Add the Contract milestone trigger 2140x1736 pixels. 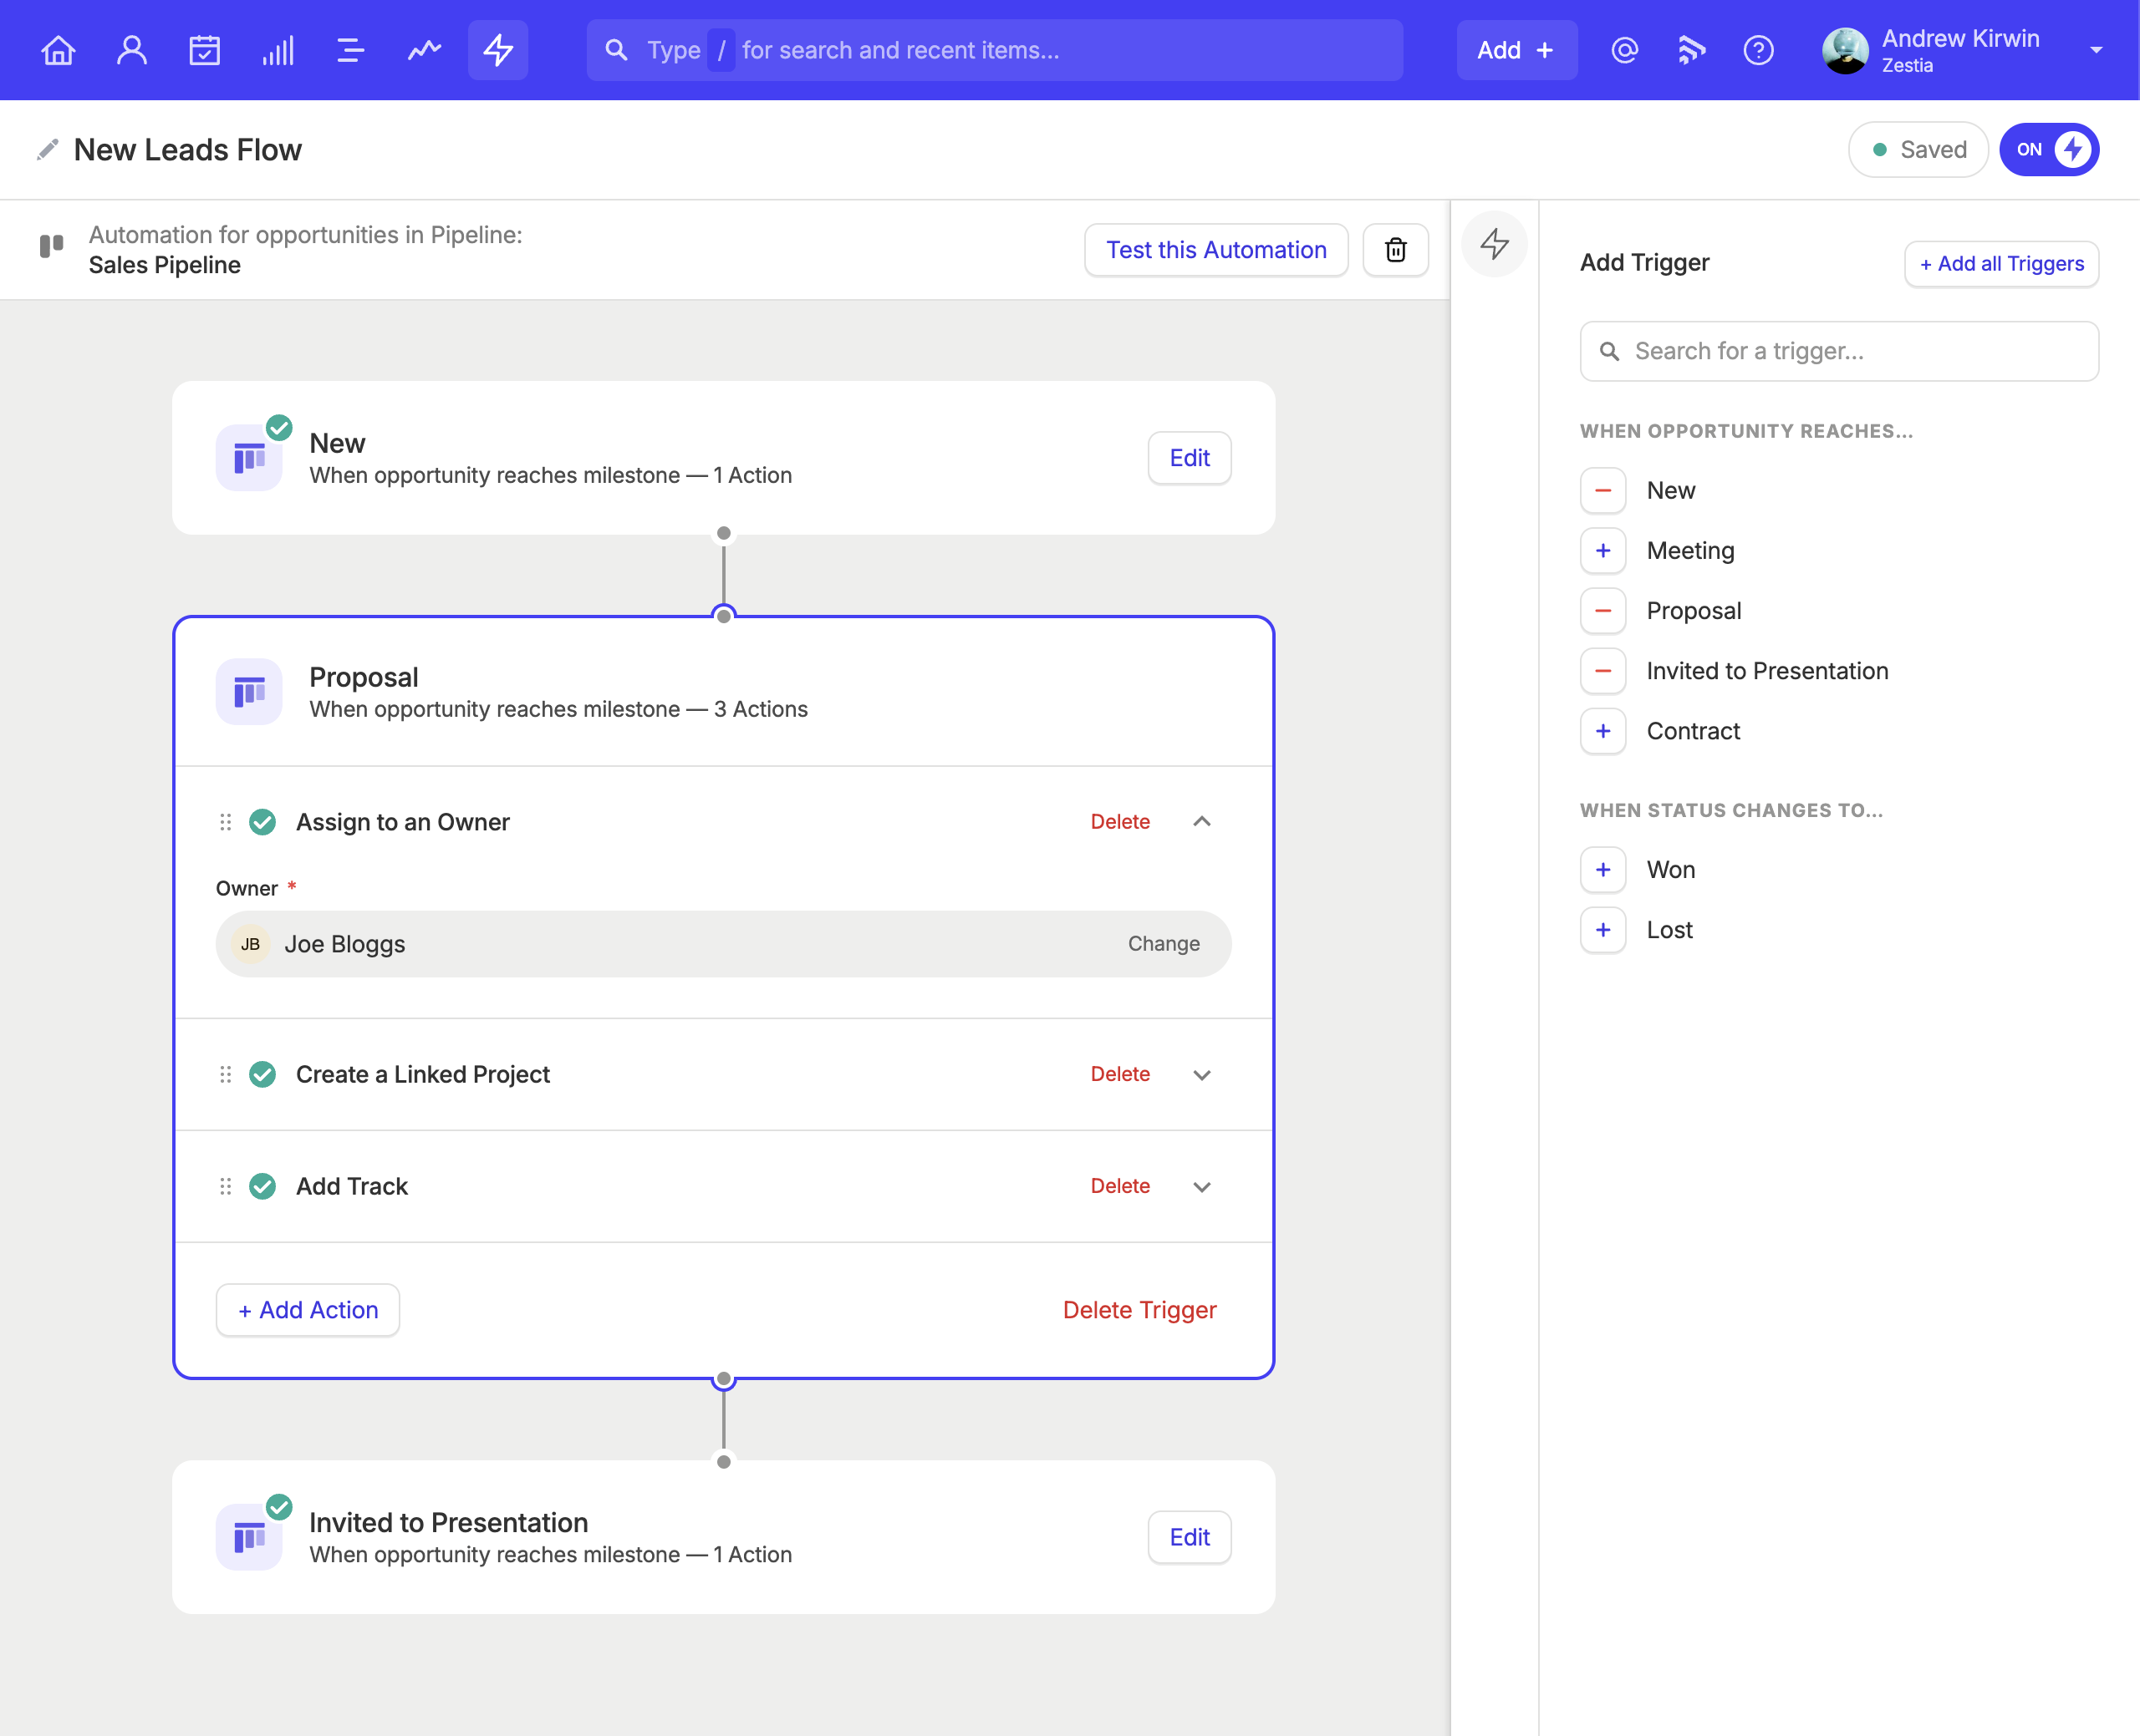click(1602, 731)
